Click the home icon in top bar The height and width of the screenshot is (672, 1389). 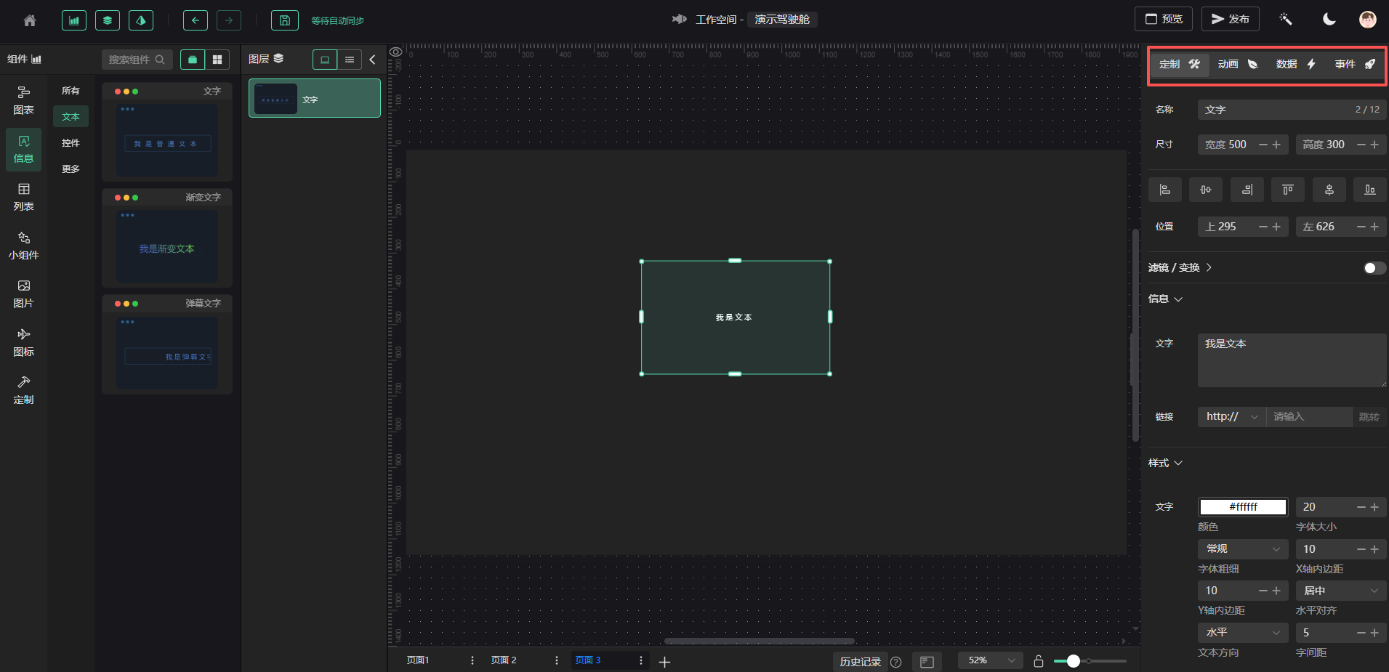click(30, 20)
